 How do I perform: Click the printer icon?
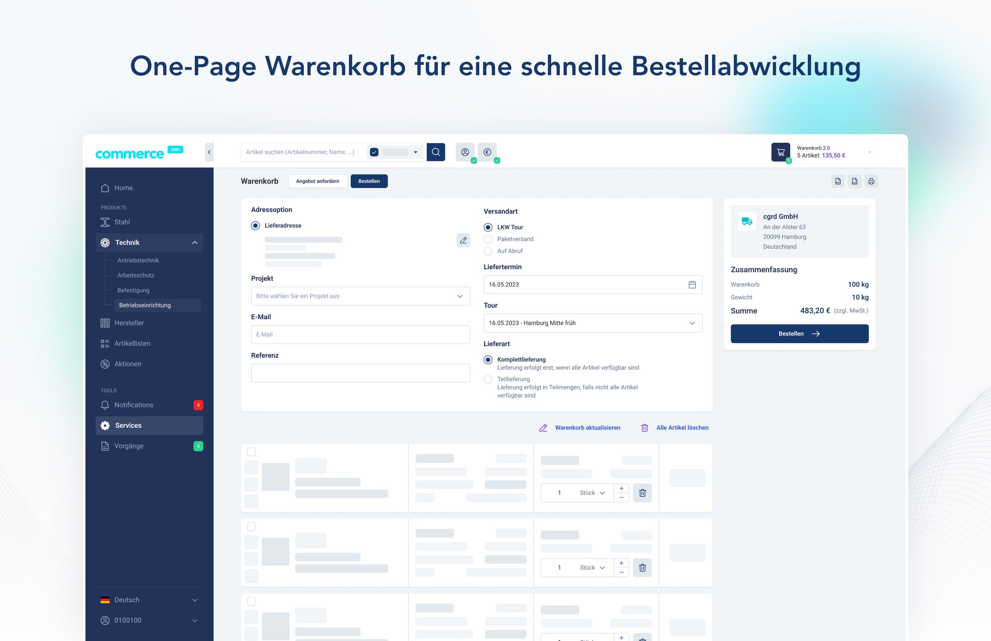[x=871, y=181]
